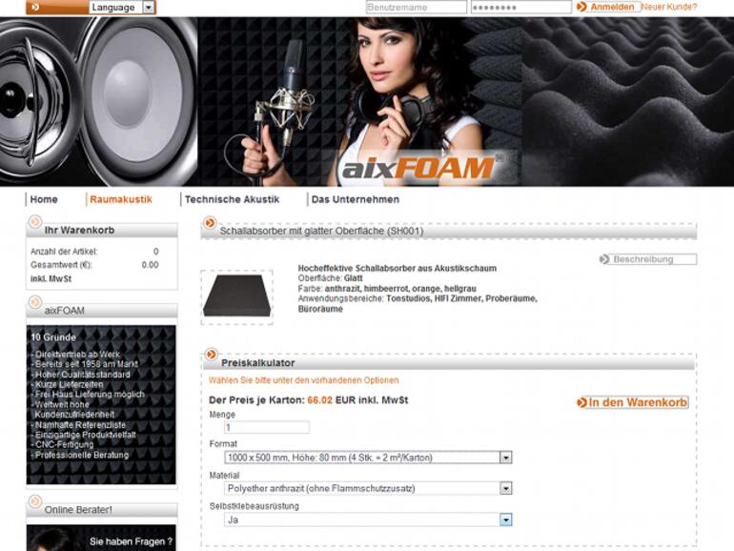Click the arrow icon on In den Warenkorb
The image size is (734, 551).
[x=581, y=402]
